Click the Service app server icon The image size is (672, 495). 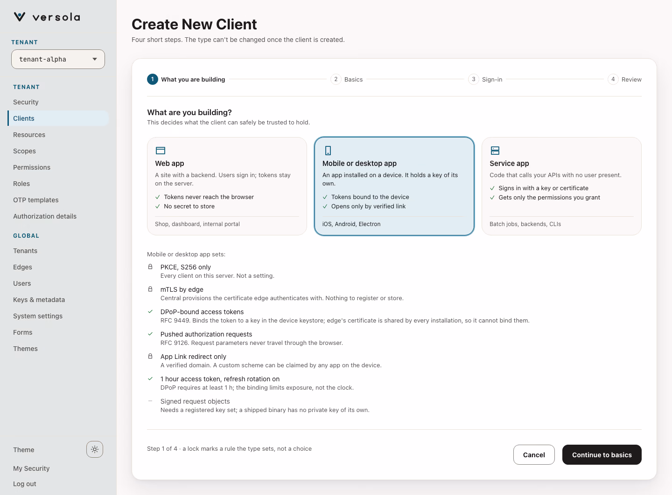pyautogui.click(x=495, y=151)
